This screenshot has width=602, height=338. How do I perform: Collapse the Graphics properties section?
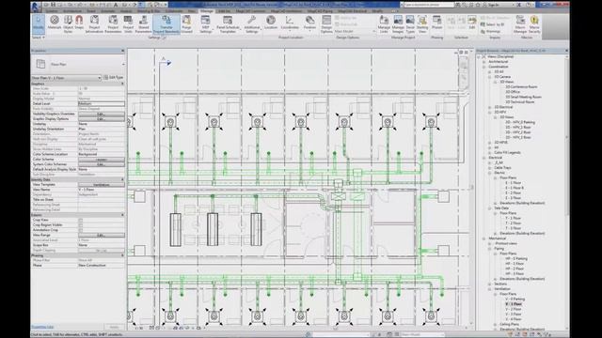pos(122,84)
